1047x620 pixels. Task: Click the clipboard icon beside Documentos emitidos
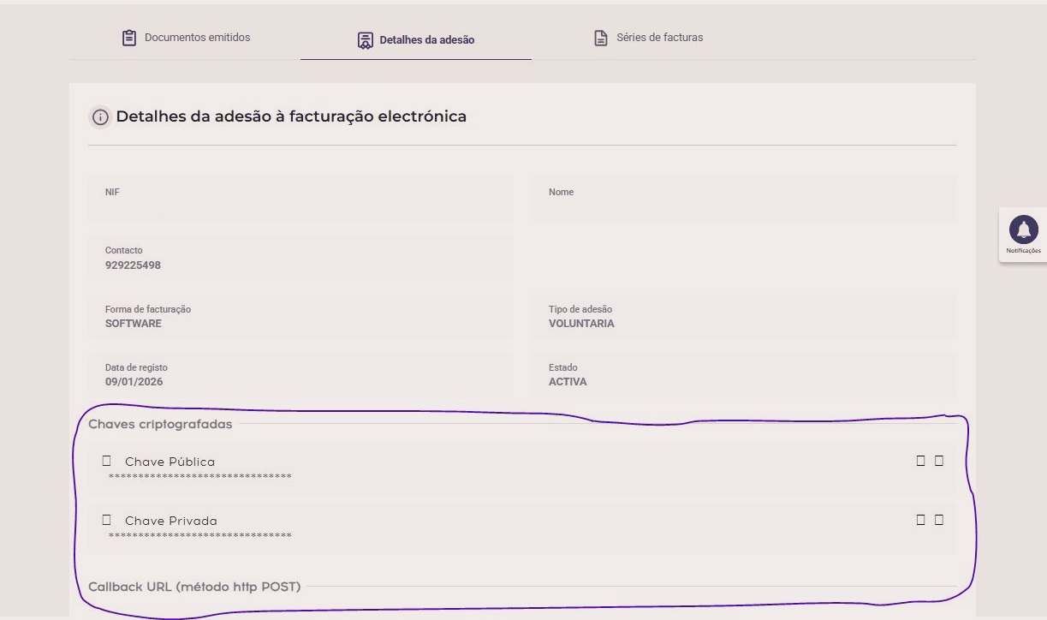pyautogui.click(x=129, y=39)
